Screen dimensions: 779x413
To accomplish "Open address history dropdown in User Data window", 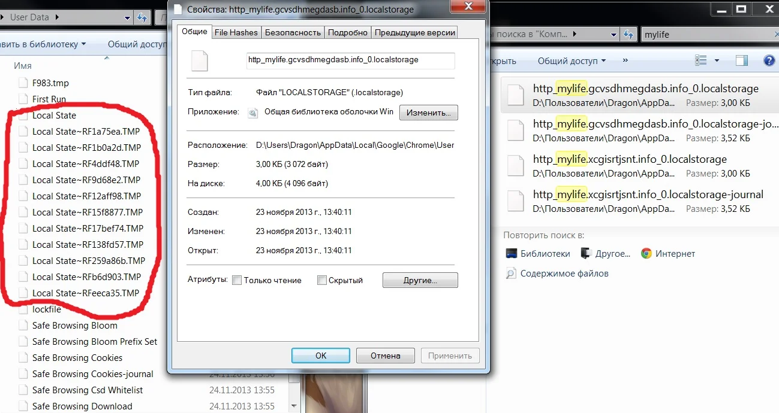I will pyautogui.click(x=127, y=18).
